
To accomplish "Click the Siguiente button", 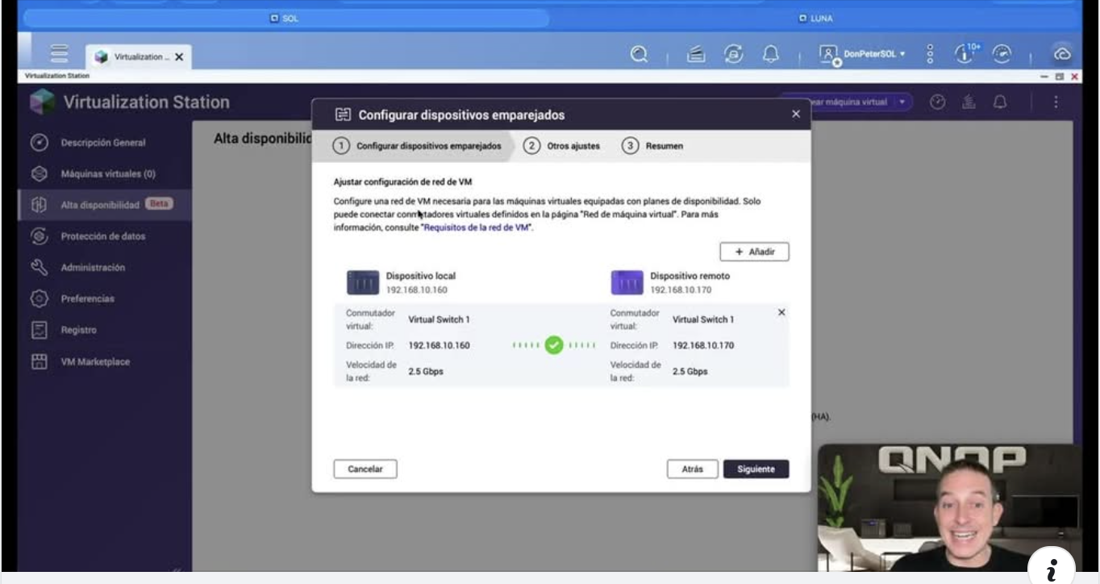I will tap(756, 469).
